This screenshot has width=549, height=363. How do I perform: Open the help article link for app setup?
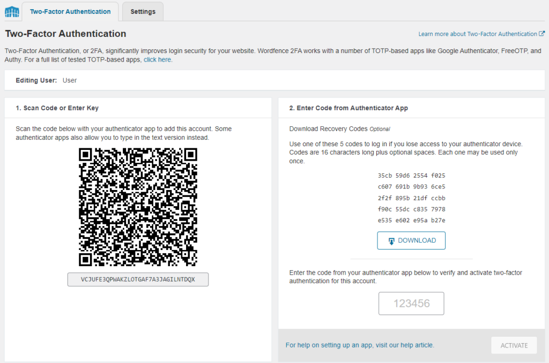pyautogui.click(x=360, y=345)
